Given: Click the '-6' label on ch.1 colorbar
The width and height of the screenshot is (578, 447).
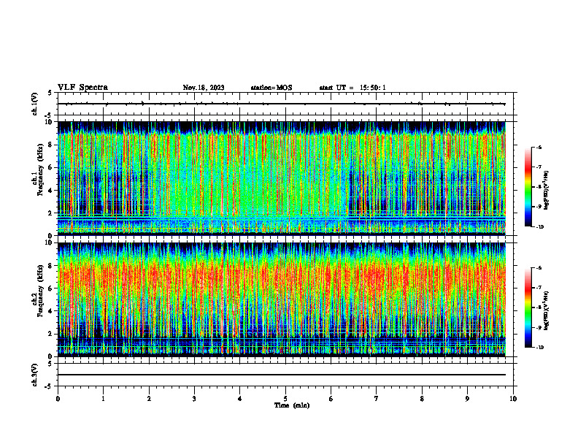Looking at the screenshot, I should point(539,147).
